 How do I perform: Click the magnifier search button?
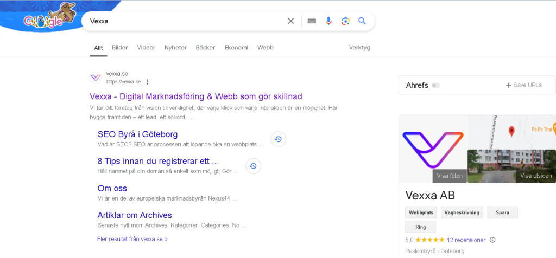362,21
